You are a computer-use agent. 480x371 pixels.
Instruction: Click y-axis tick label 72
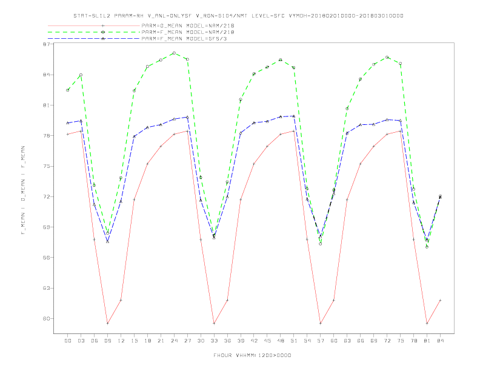[x=46, y=196]
